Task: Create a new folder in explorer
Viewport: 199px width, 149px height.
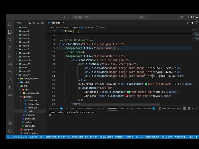Action: tap(34, 23)
